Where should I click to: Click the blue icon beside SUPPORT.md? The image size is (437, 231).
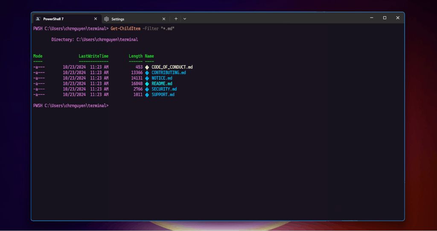coord(147,95)
